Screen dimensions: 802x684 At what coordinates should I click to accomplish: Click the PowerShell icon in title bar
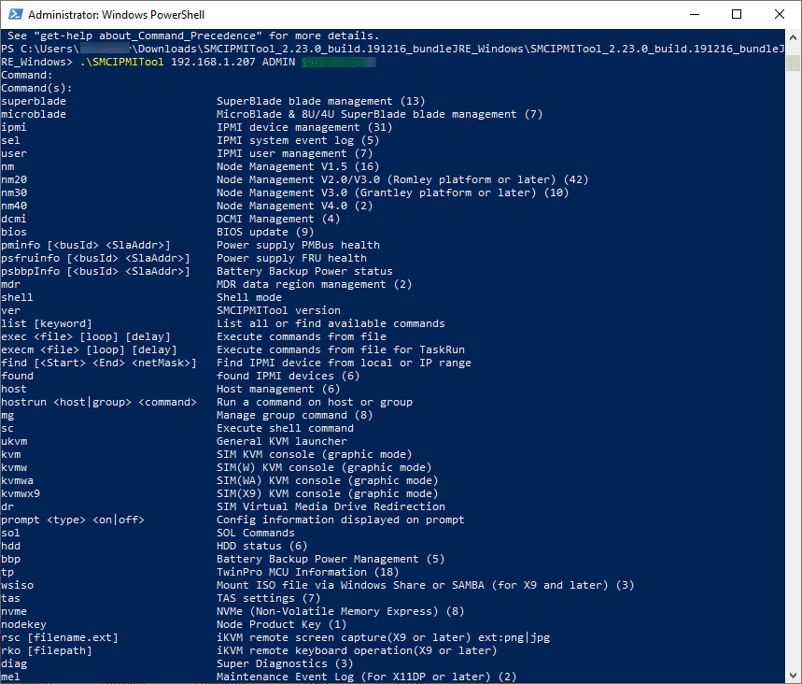point(15,14)
